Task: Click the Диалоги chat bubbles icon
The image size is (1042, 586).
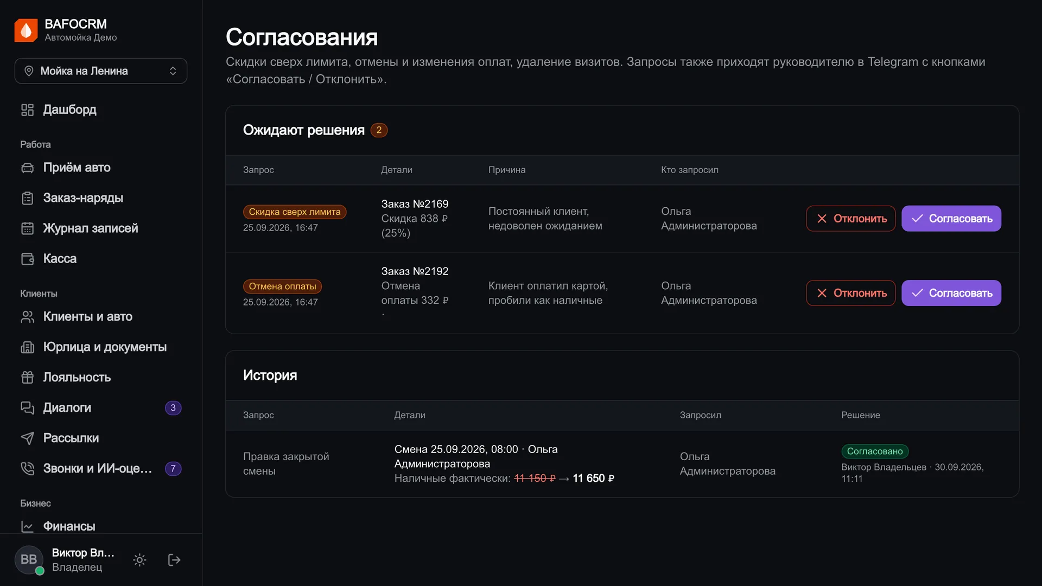Action: coord(28,408)
